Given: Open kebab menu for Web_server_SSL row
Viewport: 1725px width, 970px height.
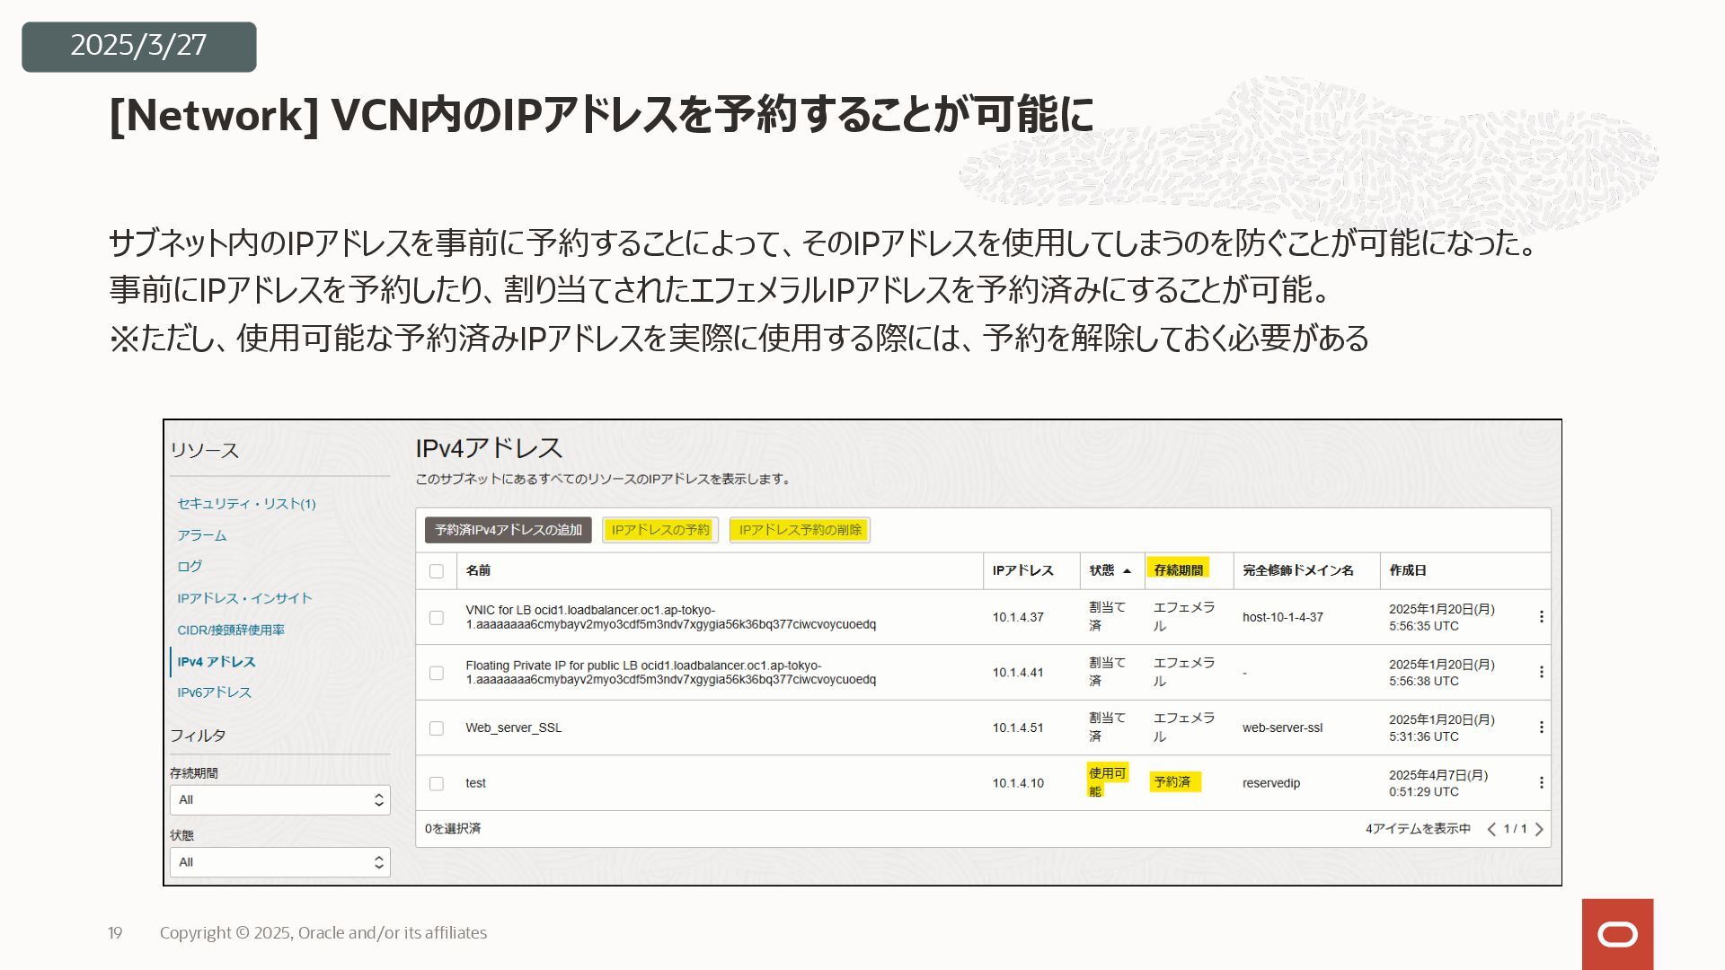Looking at the screenshot, I should pyautogui.click(x=1541, y=727).
